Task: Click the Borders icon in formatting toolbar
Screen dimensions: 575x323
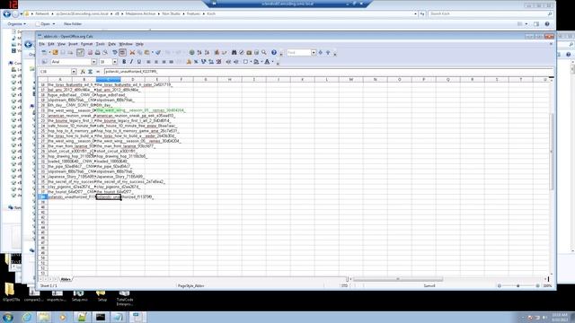Action: [245, 62]
